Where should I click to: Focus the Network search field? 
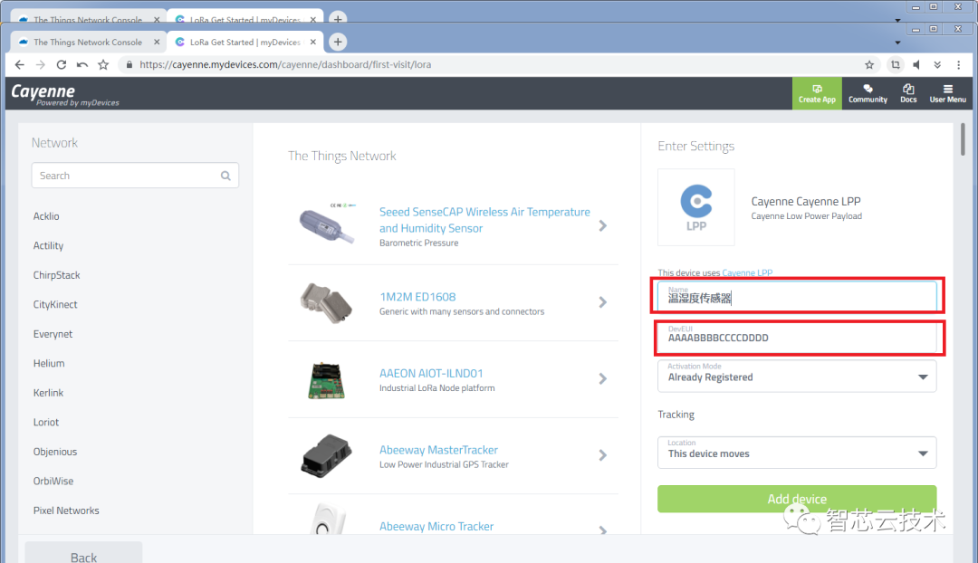(135, 176)
